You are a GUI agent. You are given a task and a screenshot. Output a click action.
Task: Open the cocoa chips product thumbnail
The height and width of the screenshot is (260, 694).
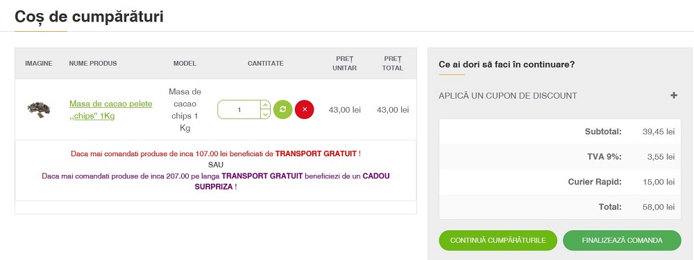(38, 109)
